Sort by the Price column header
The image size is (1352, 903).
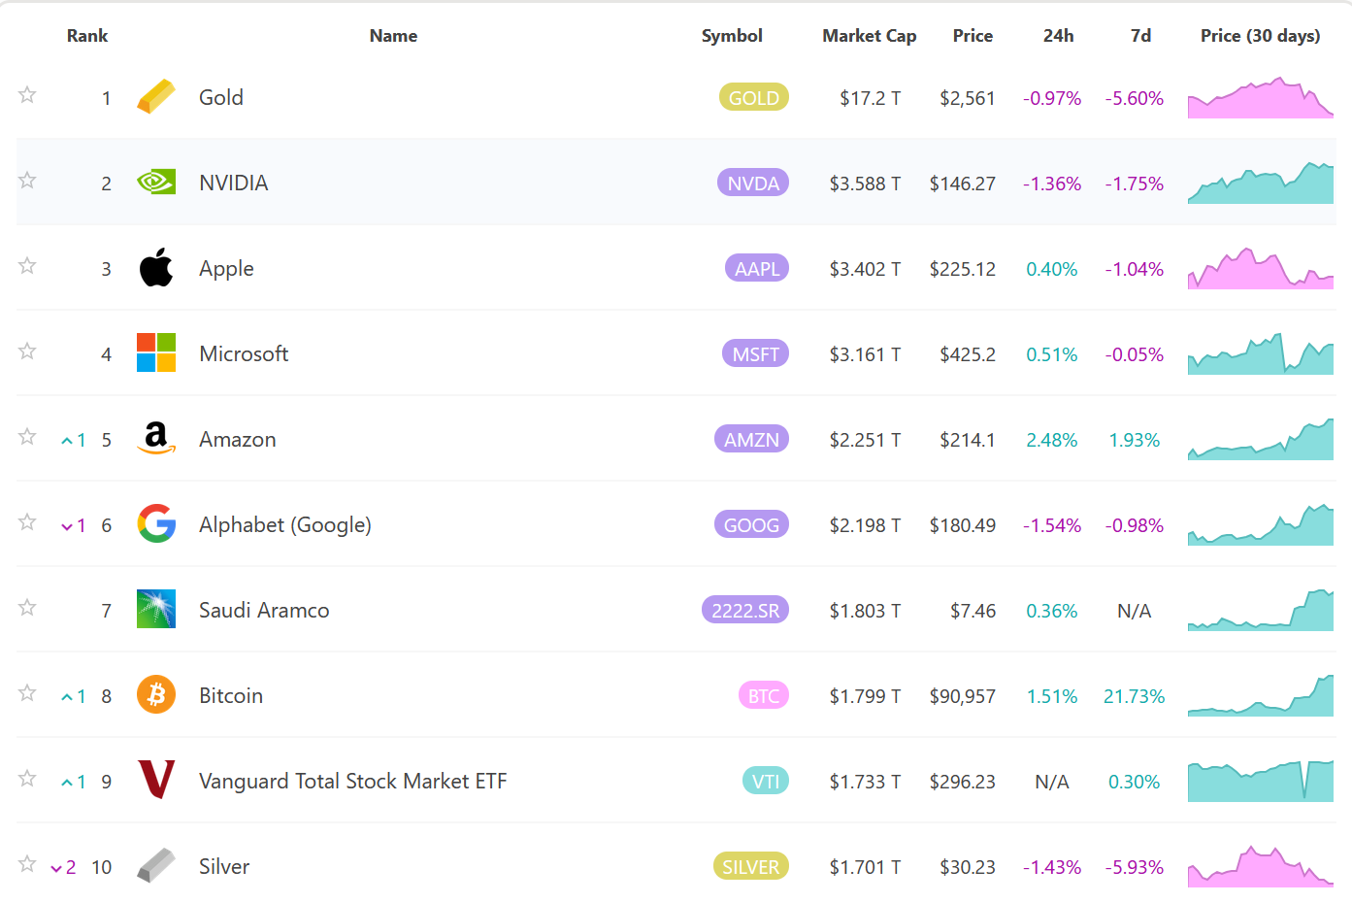973,36
